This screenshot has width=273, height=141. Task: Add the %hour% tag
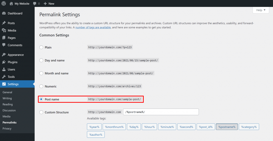point(150,127)
